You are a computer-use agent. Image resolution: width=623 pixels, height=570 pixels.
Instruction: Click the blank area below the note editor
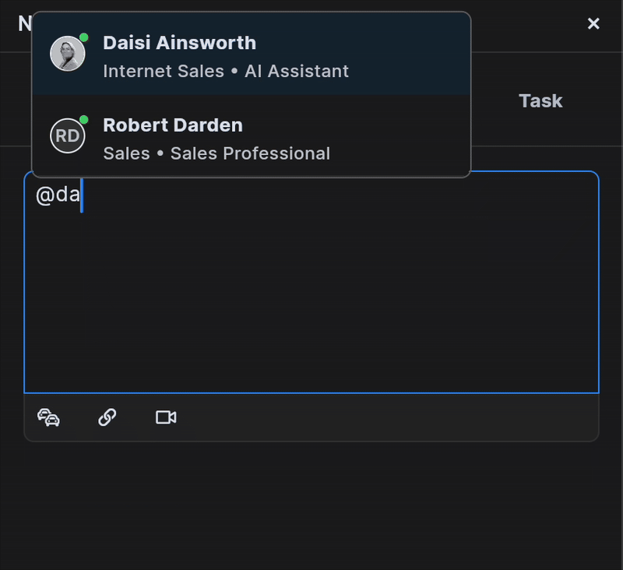pos(311,506)
